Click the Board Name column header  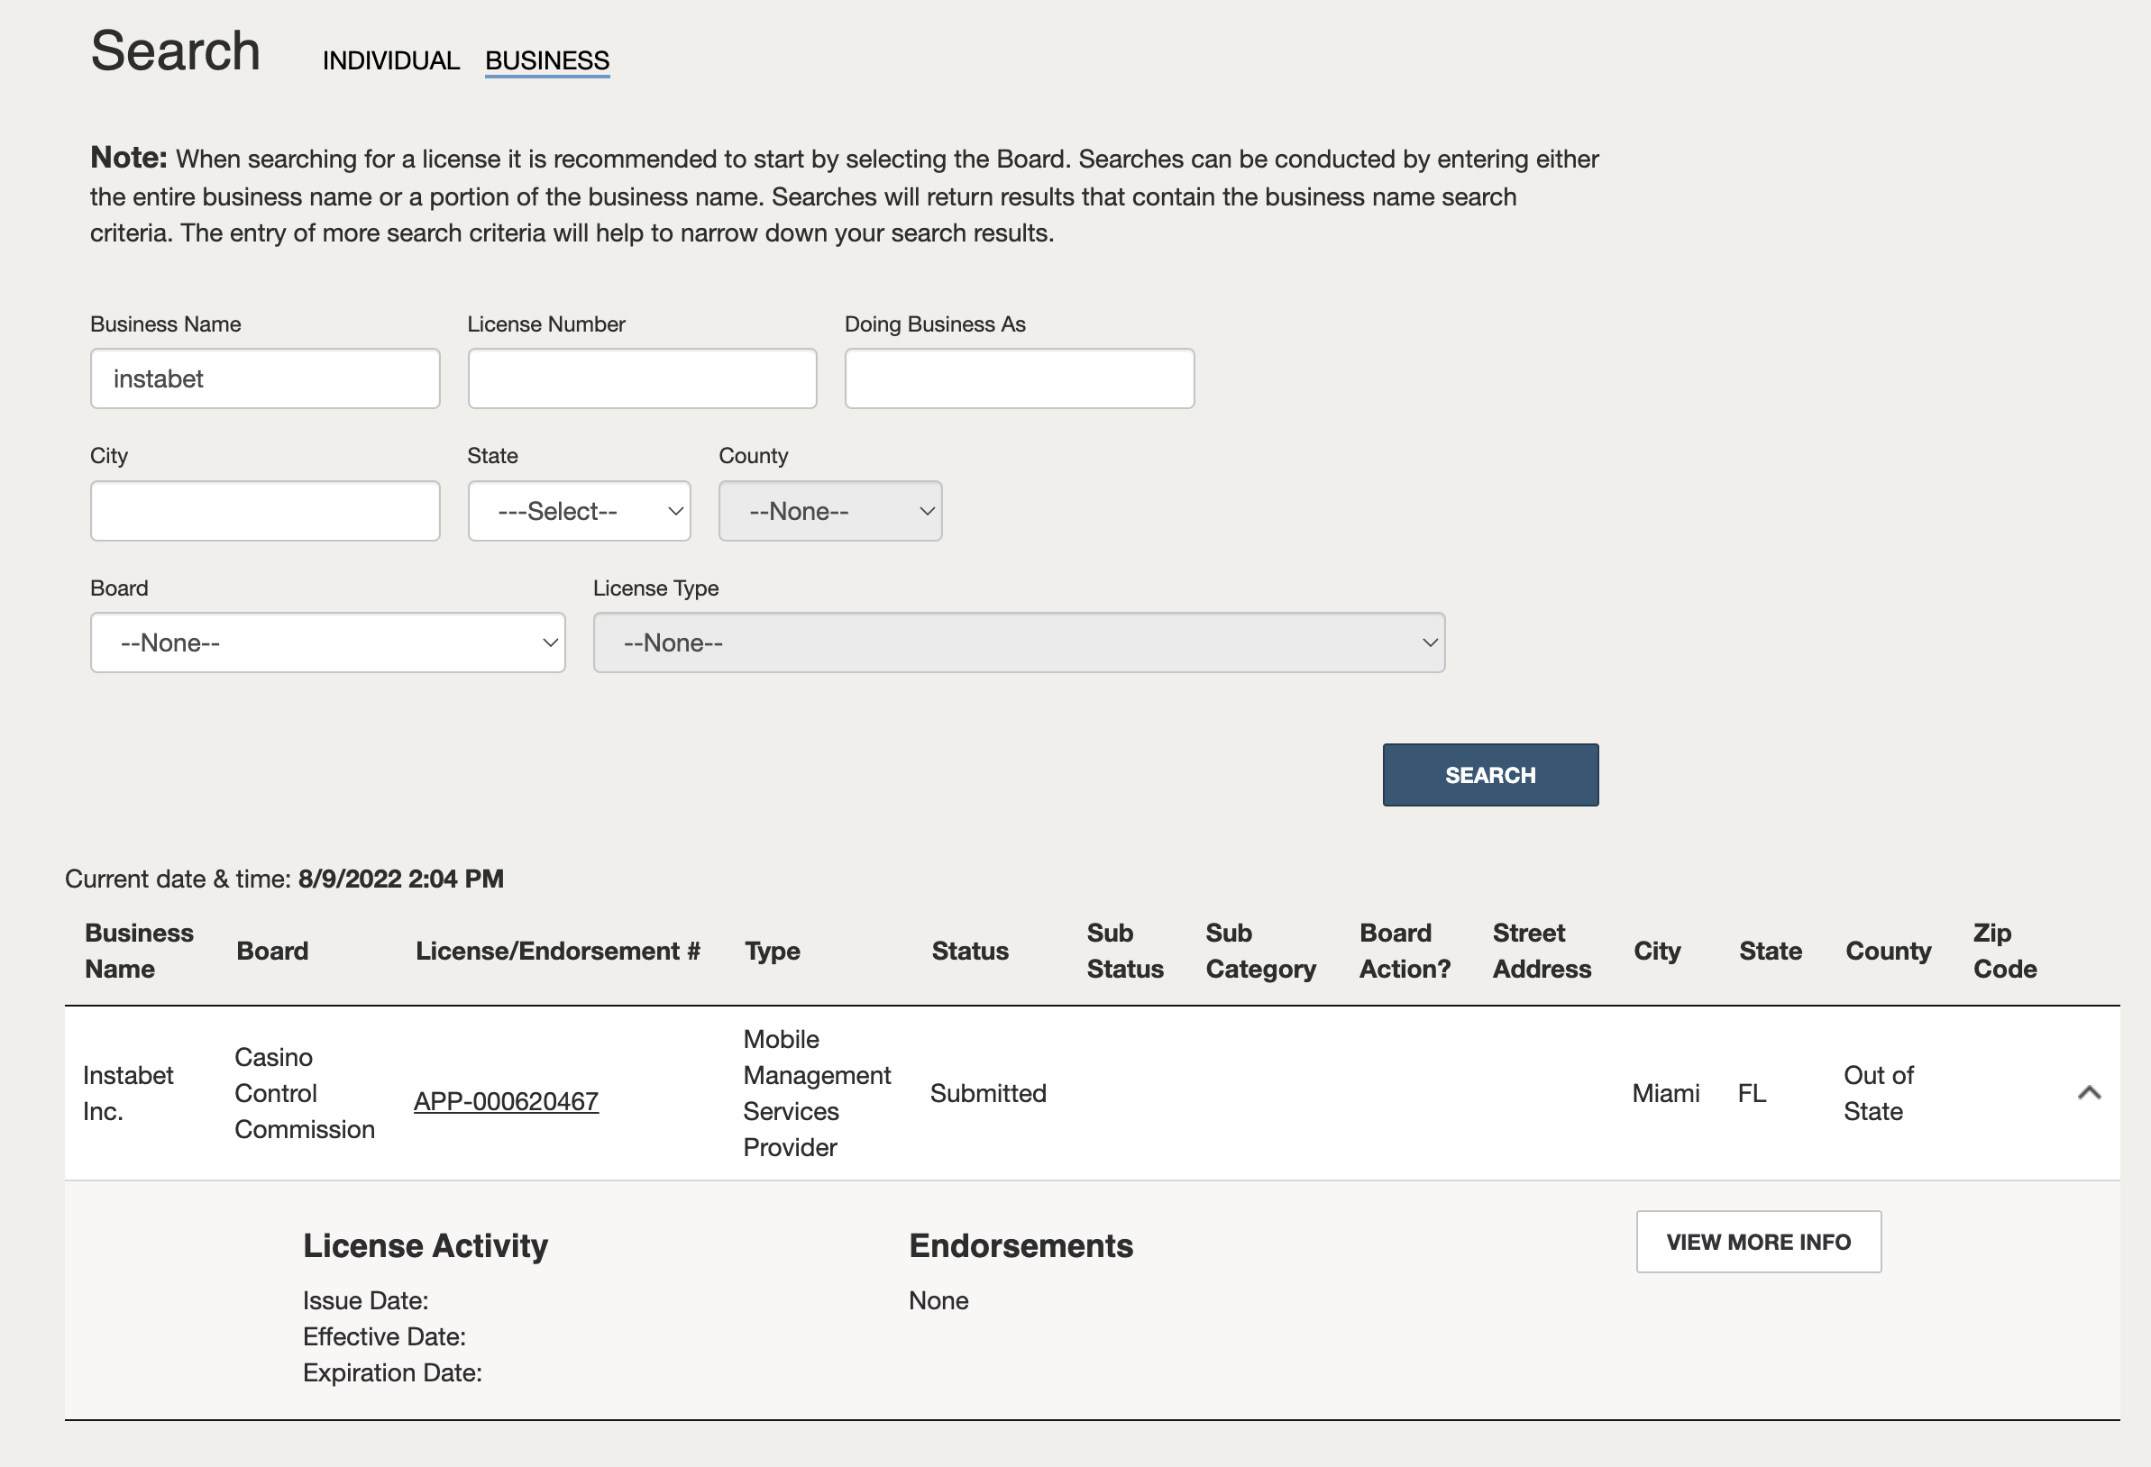[x=271, y=951]
